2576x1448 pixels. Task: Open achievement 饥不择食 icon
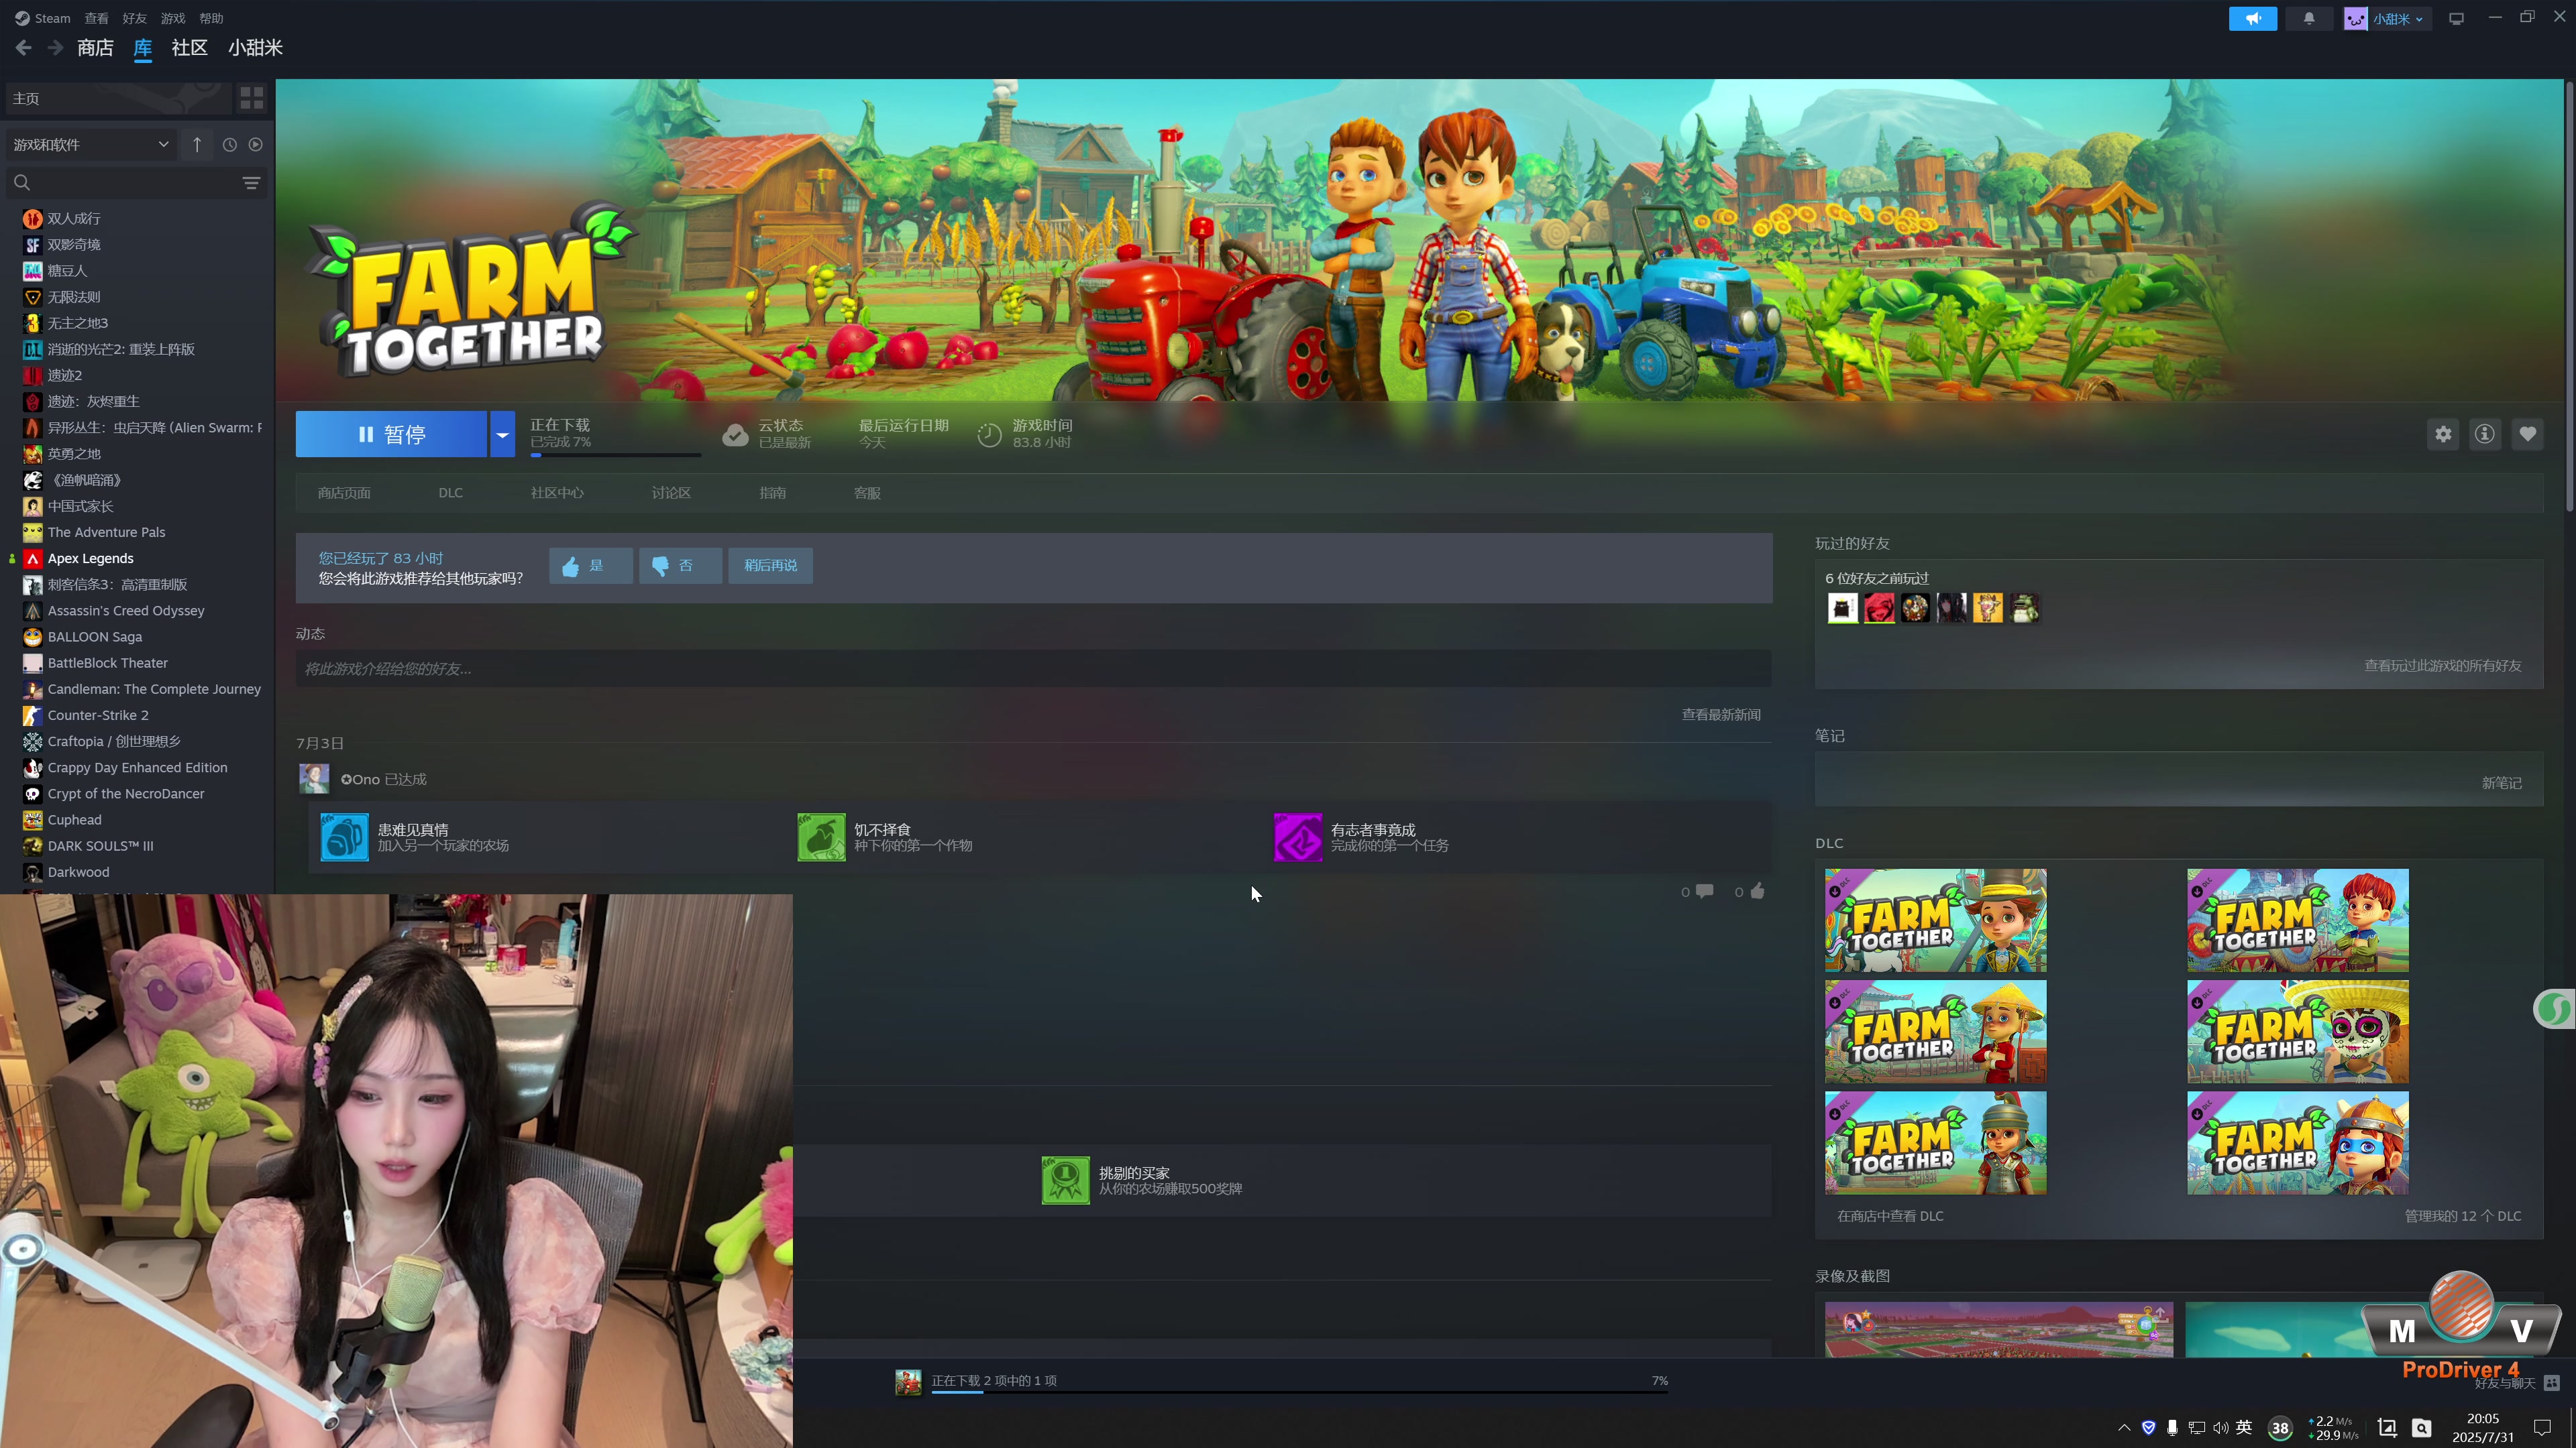click(821, 837)
